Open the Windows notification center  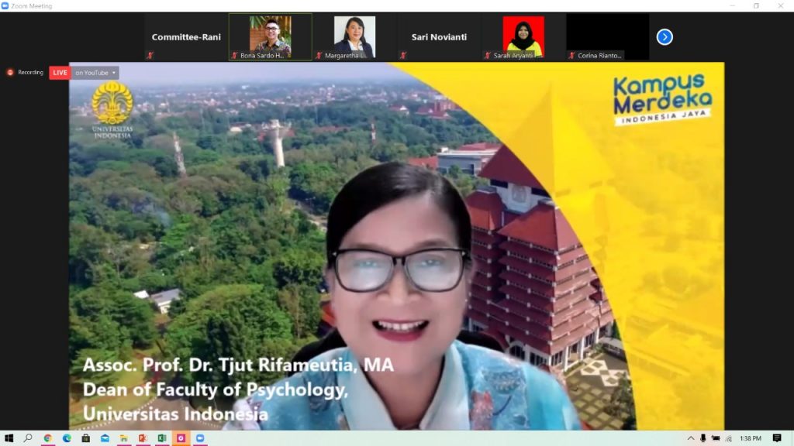coord(777,438)
